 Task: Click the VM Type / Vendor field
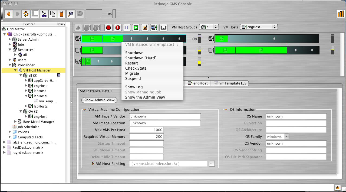coord(165,116)
